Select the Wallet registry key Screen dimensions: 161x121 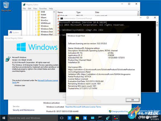pyautogui.click(x=43, y=15)
